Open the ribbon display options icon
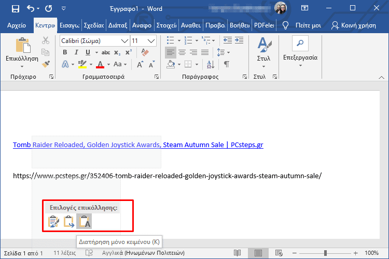Viewport: 389px width, 259px height. pos(304,8)
